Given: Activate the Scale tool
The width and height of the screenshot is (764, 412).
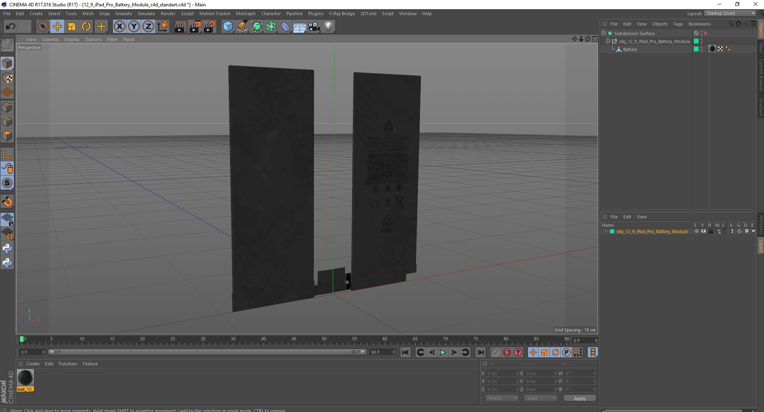Looking at the screenshot, I should [x=72, y=27].
